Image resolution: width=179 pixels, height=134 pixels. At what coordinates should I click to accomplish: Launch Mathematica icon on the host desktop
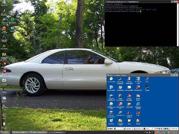(x=4, y=37)
